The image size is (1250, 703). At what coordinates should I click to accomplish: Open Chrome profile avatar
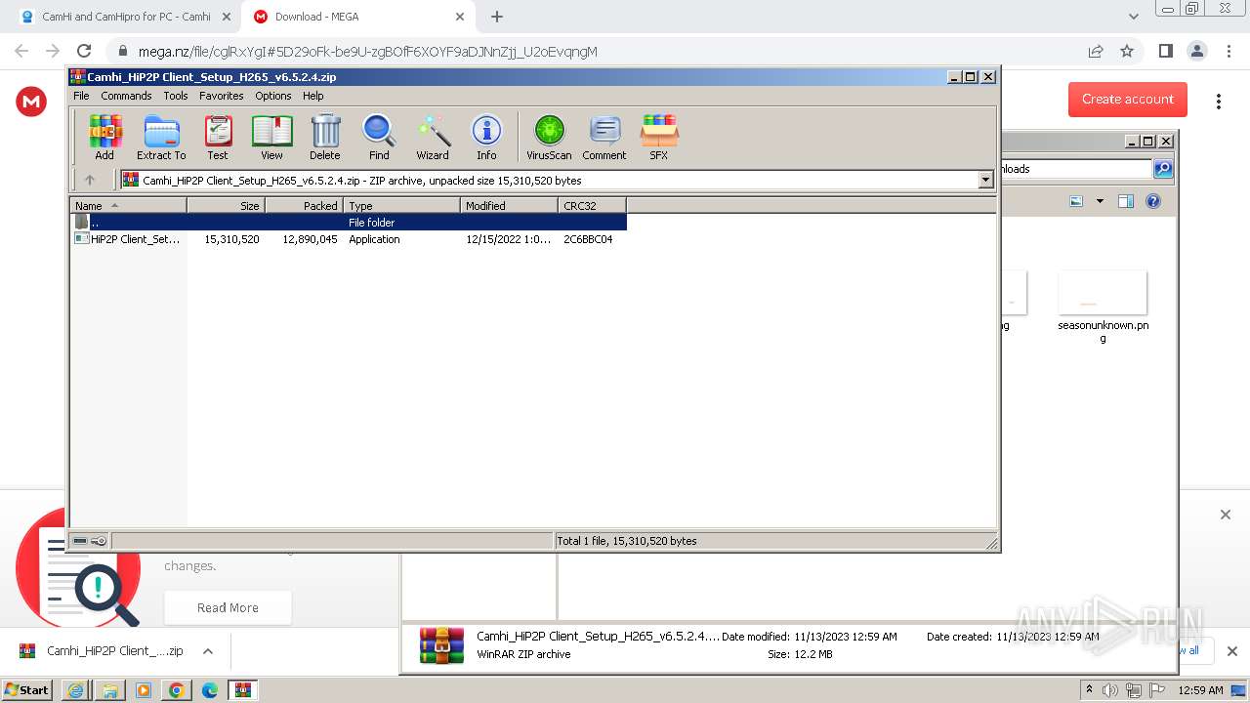pos(1196,52)
